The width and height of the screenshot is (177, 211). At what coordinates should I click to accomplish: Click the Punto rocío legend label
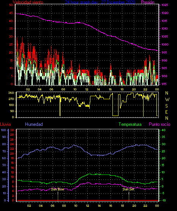160,124
